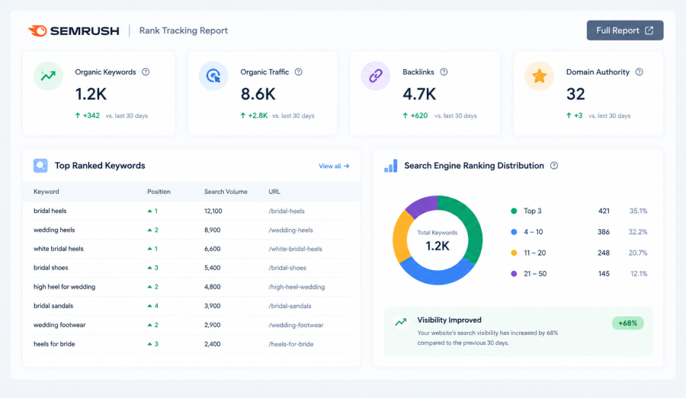This screenshot has height=398, width=686.
Task: Select the heels for bride keyword
Action: [x=54, y=344]
